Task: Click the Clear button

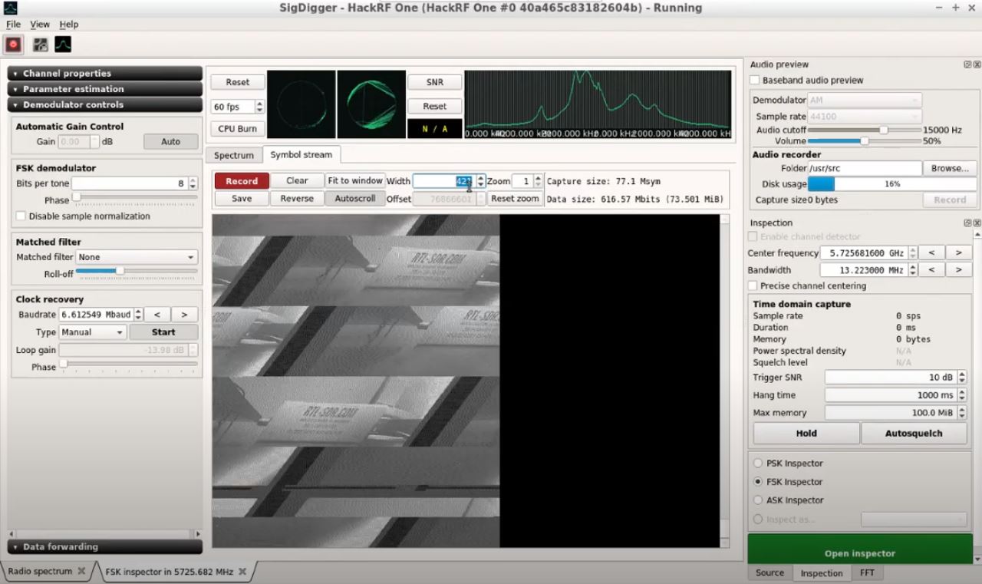Action: [x=297, y=181]
